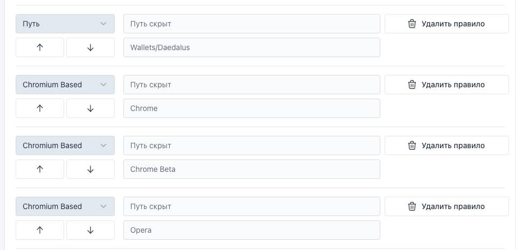The width and height of the screenshot is (516, 250).
Task: Move the Chrome Beta rule up
Action: click(x=40, y=169)
